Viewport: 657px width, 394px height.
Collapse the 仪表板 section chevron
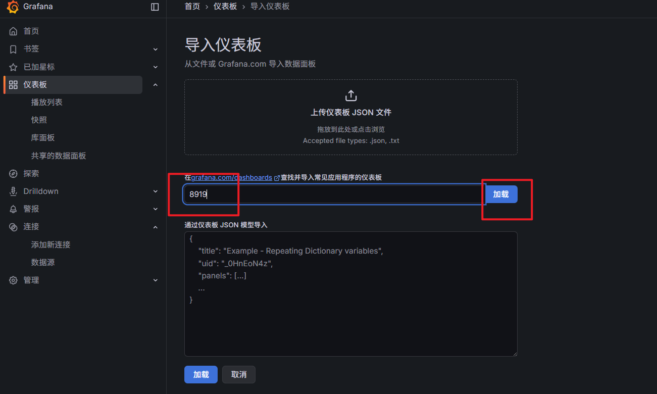pyautogui.click(x=156, y=84)
